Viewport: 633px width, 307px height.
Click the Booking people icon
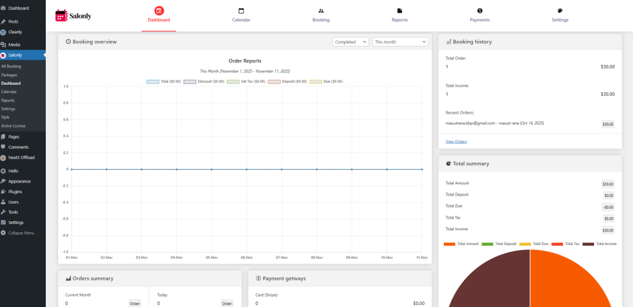[321, 11]
